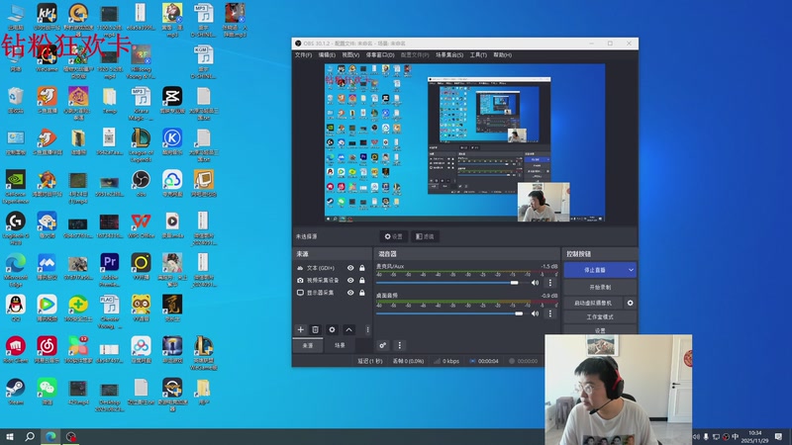
Task: Select the CapCut (剪映) desktop icon
Action: point(171,100)
